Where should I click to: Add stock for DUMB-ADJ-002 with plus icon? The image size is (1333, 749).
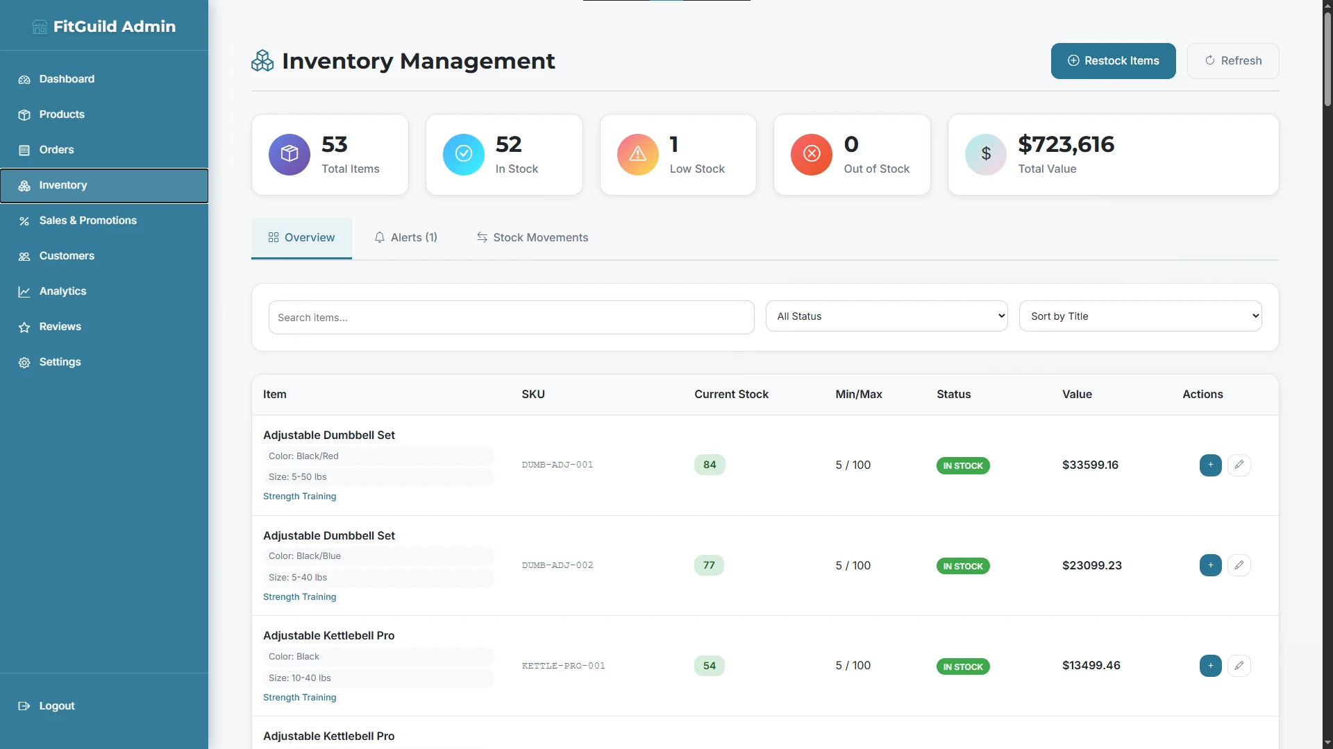pos(1211,565)
